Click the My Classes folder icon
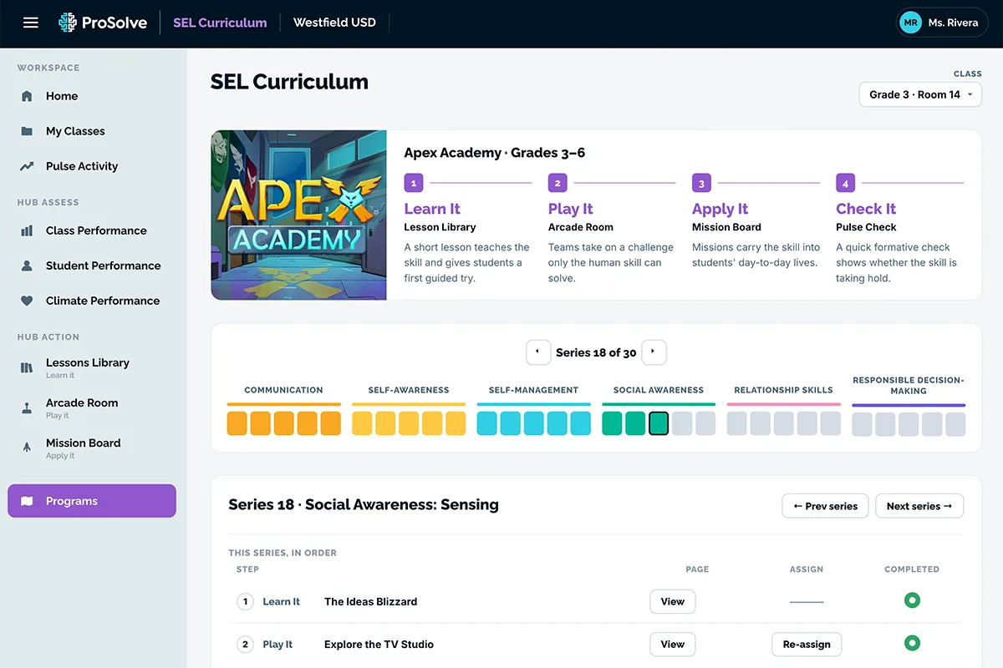The height and width of the screenshot is (668, 1003). [27, 131]
